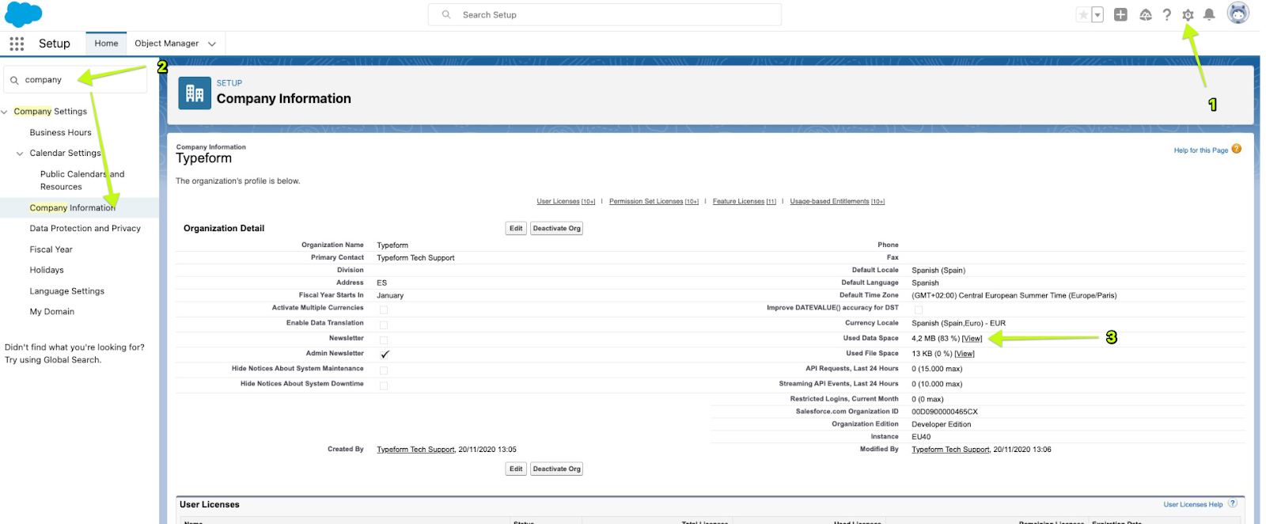Open the user profile avatar

pos(1238,13)
